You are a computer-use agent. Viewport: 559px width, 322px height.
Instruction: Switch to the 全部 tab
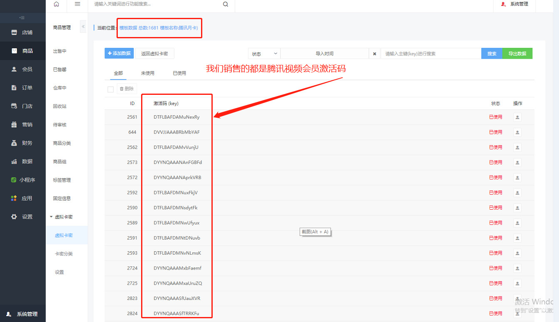pos(118,73)
